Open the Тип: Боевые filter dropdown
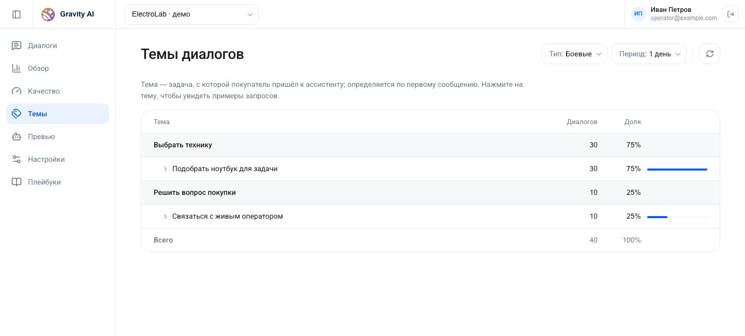The image size is (745, 336). pos(574,54)
